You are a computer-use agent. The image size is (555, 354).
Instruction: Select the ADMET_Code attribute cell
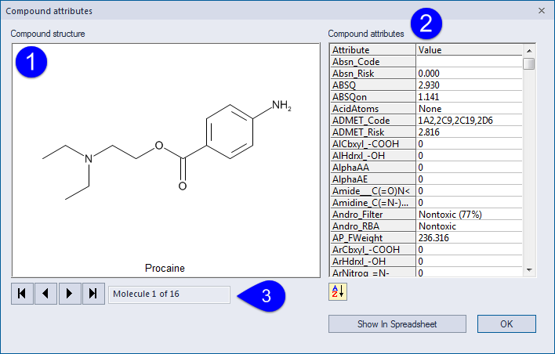373,121
